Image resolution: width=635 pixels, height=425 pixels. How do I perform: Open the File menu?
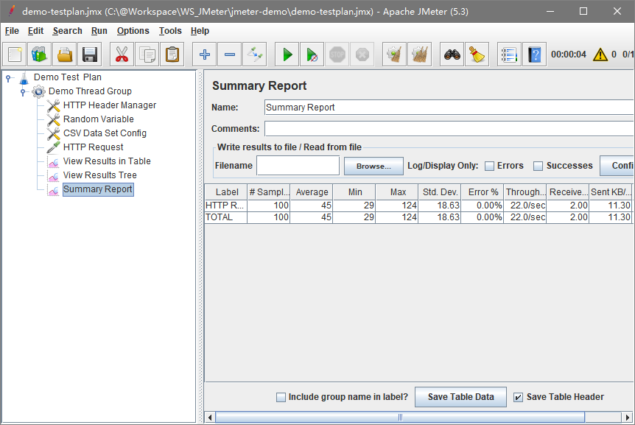tap(12, 31)
